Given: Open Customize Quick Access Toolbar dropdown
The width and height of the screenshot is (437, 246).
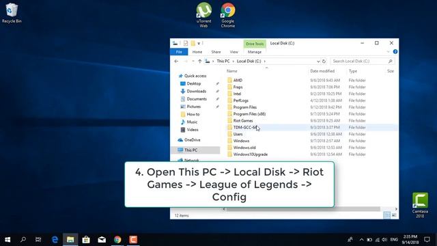Looking at the screenshot, I should [199, 43].
